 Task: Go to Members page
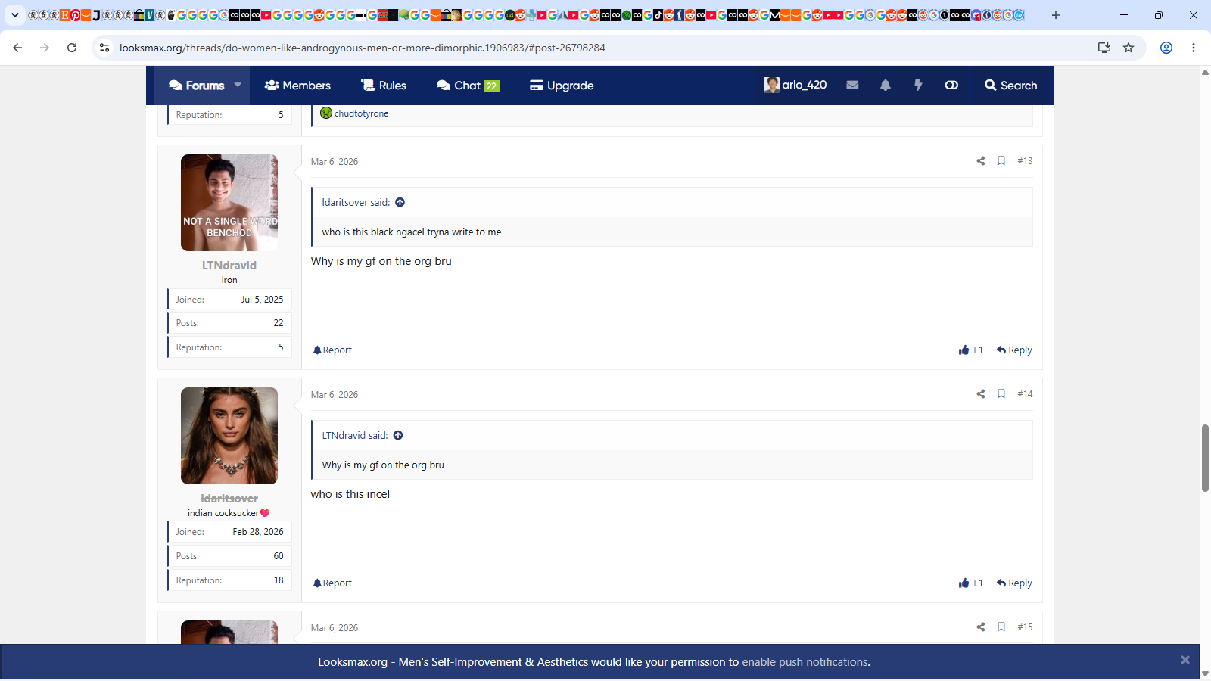click(x=297, y=86)
